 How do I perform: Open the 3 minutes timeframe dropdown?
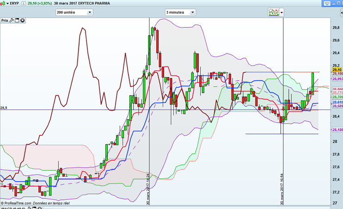tap(180, 12)
